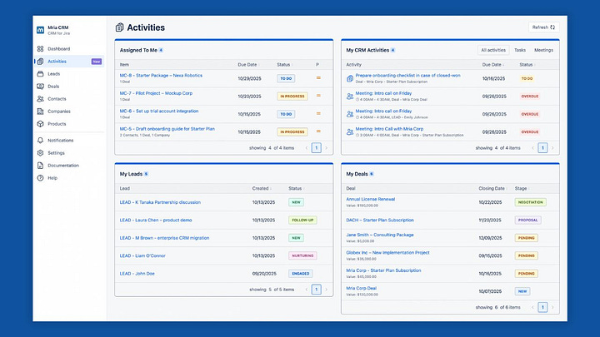Screen dimensions: 600x337
Task: Switch to the Meetings tab
Action: click(543, 50)
